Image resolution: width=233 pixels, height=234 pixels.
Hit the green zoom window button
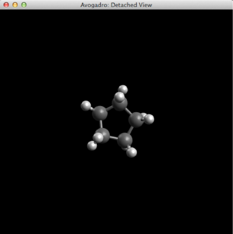tap(24, 5)
